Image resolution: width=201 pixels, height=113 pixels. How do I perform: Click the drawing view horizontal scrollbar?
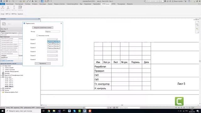click(x=122, y=105)
